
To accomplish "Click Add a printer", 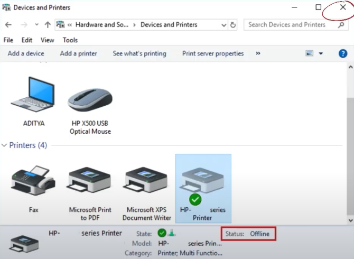I will 78,53.
